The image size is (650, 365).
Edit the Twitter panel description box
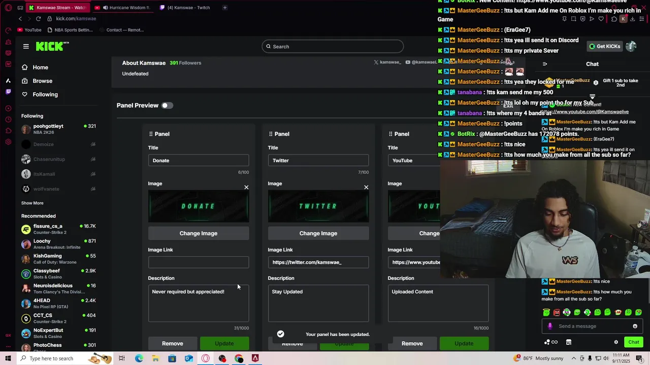[x=318, y=303]
